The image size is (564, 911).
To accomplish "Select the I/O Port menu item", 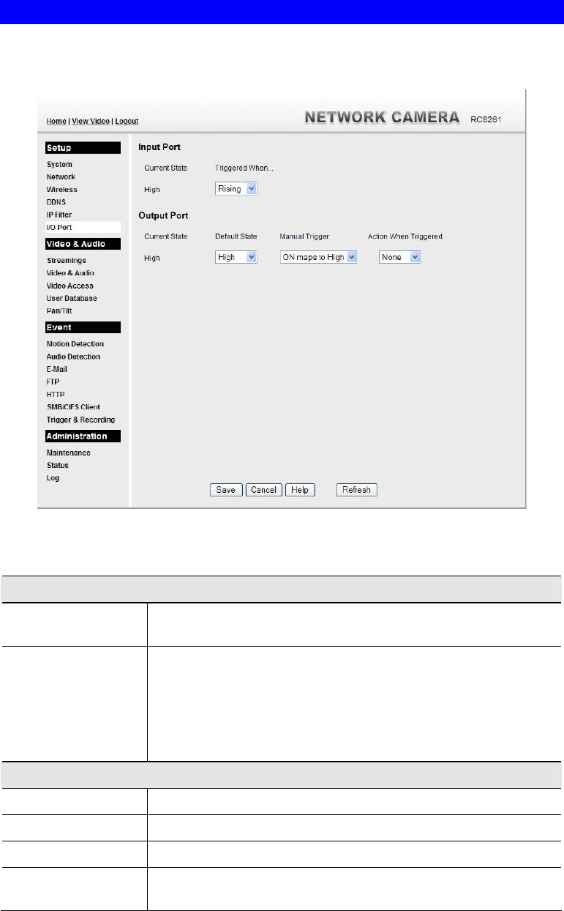I will [x=59, y=227].
